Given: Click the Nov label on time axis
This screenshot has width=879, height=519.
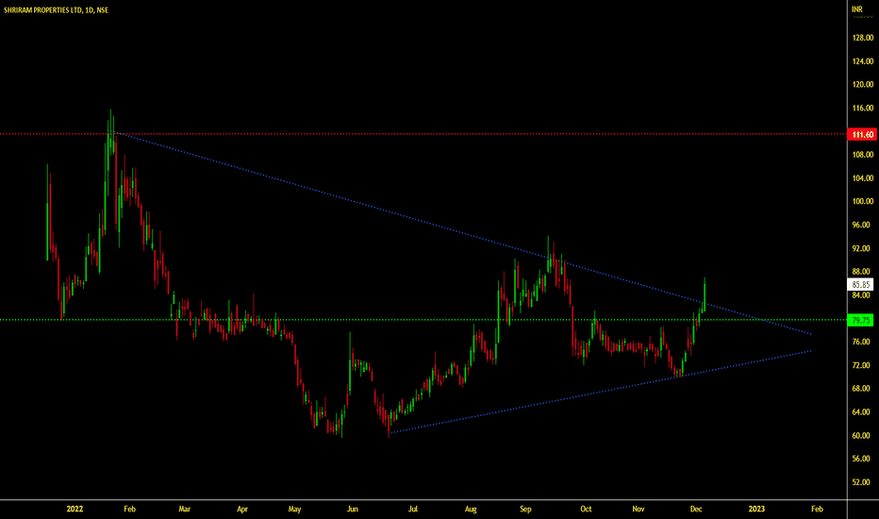Looking at the screenshot, I should coord(638,509).
